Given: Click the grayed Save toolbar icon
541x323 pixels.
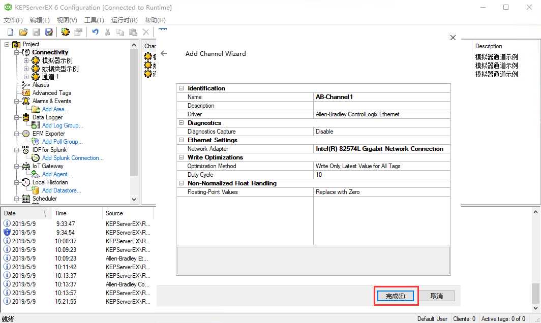Looking at the screenshot, I should pyautogui.click(x=36, y=32).
